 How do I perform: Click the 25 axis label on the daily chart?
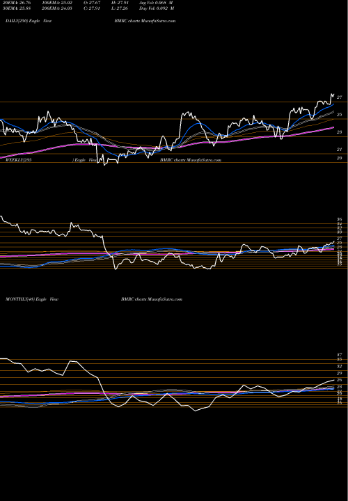pyautogui.click(x=340, y=114)
